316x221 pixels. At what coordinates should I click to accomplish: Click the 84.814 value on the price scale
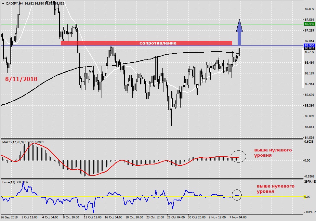click(309, 127)
